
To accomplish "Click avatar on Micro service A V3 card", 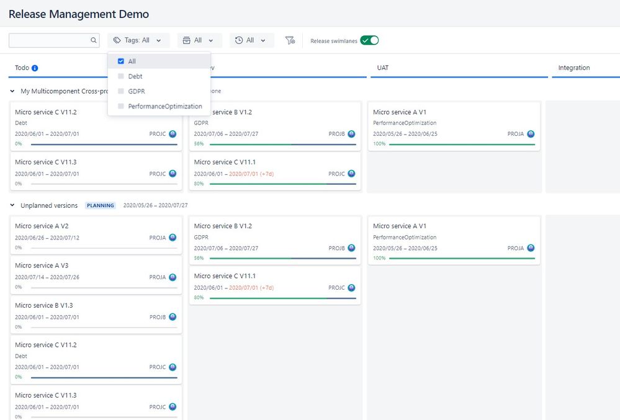I will click(173, 277).
